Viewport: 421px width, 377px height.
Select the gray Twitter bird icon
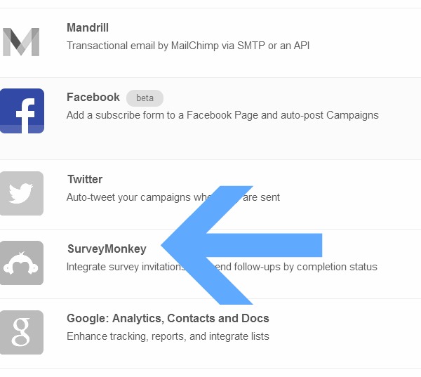pos(22,193)
